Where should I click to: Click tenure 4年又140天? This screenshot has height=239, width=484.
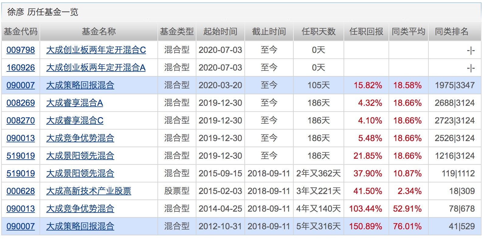pyautogui.click(x=319, y=209)
